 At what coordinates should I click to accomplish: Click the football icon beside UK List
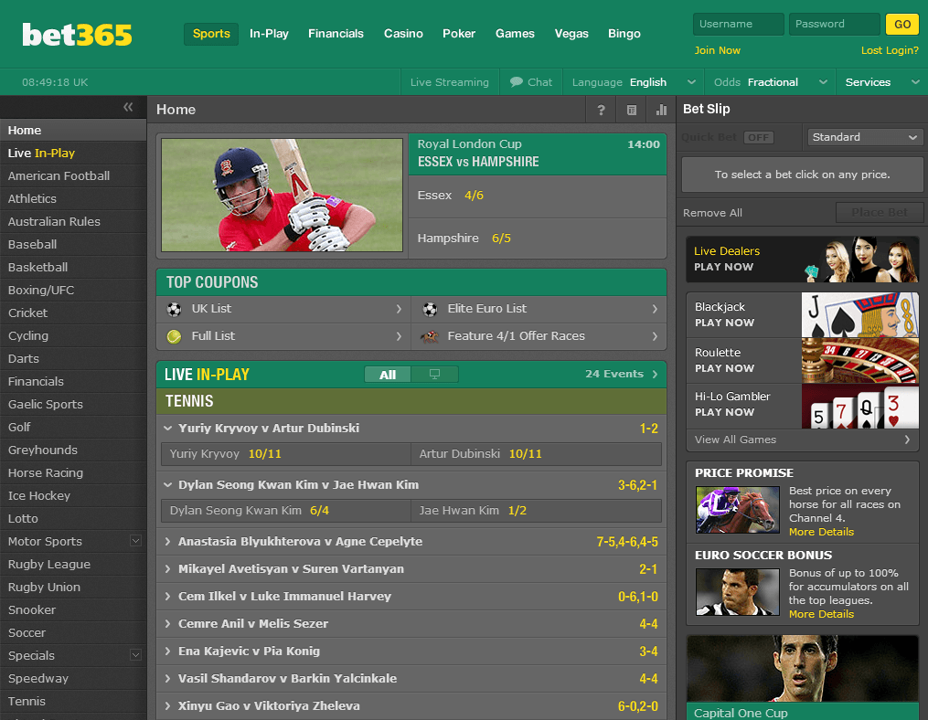(x=174, y=310)
